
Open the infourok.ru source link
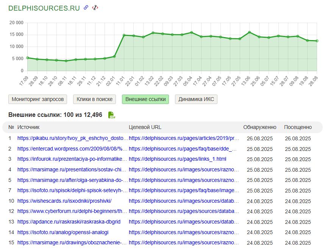[73, 159]
